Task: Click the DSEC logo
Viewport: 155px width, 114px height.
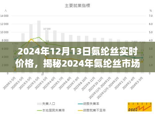Action: [x=140, y=107]
